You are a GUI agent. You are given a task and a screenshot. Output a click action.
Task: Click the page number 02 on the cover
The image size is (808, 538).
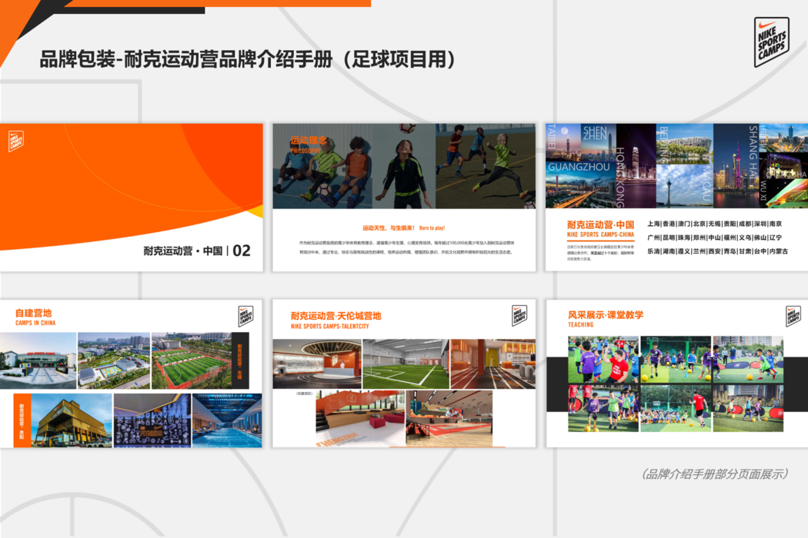click(x=242, y=251)
